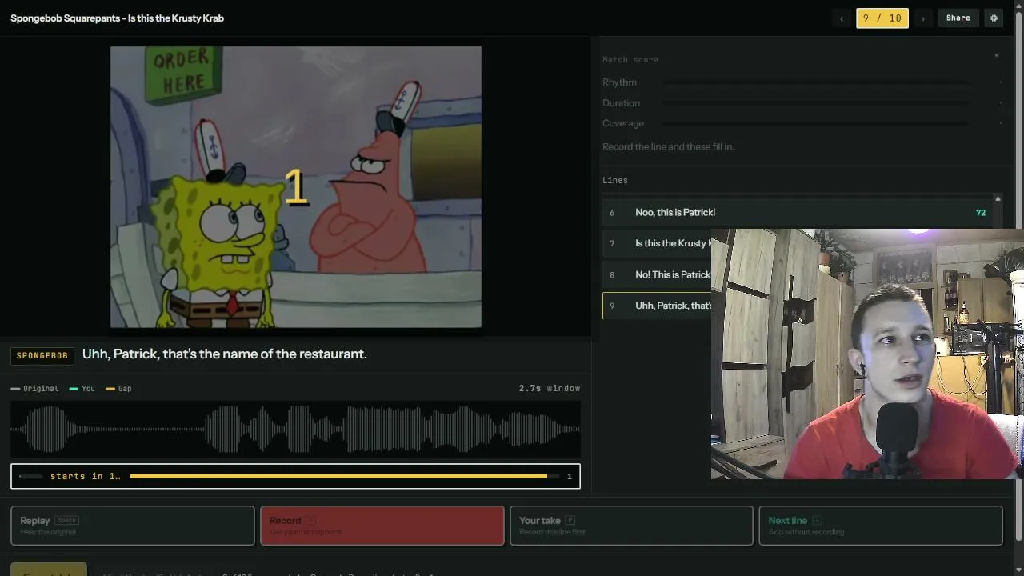
Task: Click the 'Lines' section heading
Action: pos(615,181)
